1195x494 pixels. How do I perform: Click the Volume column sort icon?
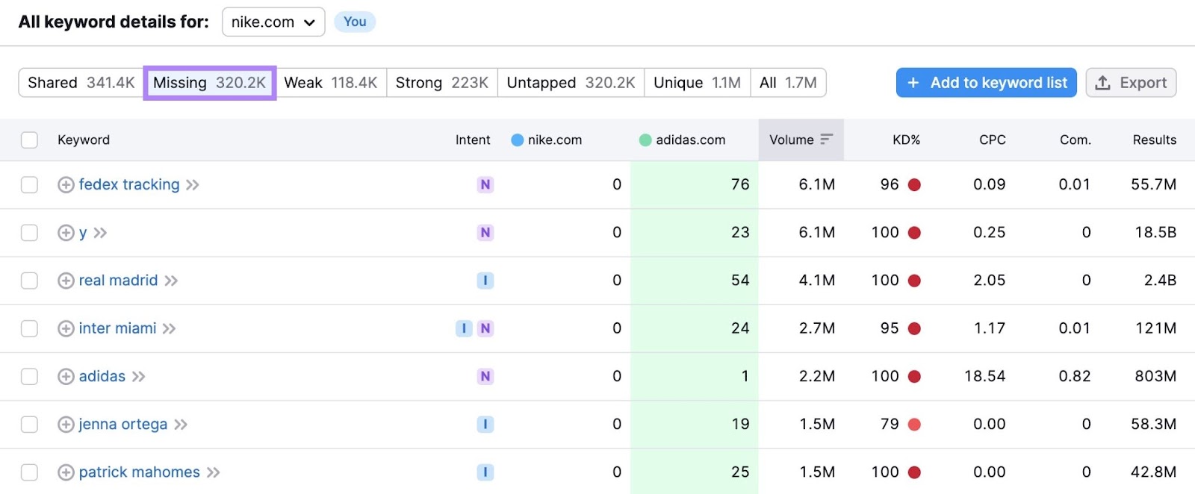(826, 140)
